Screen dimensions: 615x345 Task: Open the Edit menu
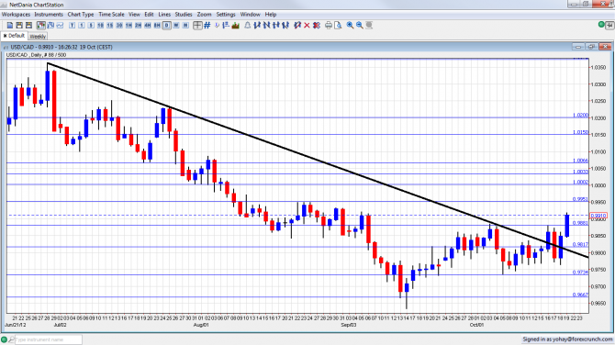[x=149, y=15]
